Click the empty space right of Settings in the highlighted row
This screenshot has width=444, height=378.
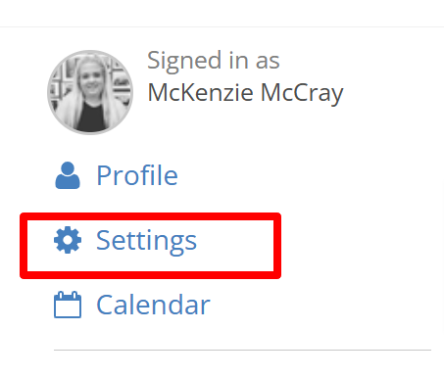coord(235,246)
